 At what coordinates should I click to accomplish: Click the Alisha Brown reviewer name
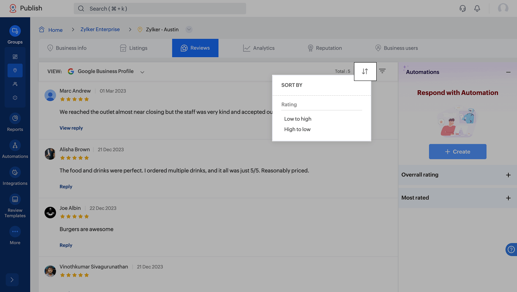pyautogui.click(x=75, y=149)
